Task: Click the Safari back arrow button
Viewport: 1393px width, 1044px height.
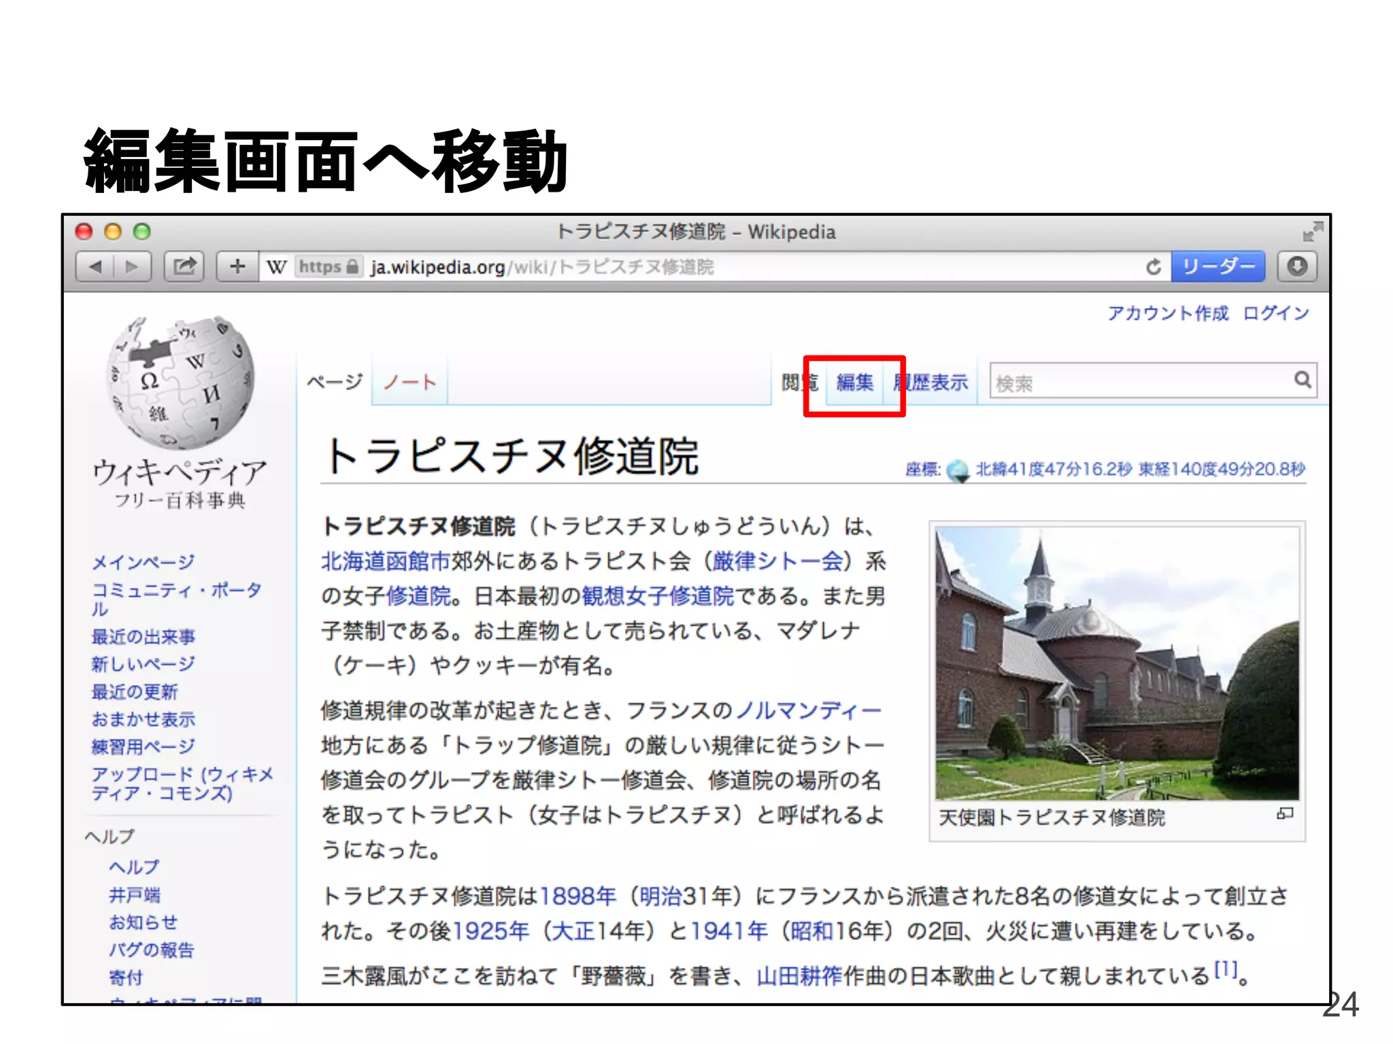Action: pos(95,266)
